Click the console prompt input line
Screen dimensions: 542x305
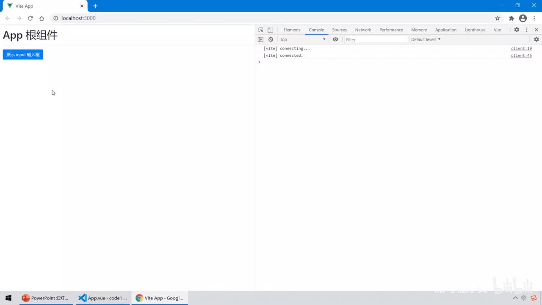click(398, 62)
